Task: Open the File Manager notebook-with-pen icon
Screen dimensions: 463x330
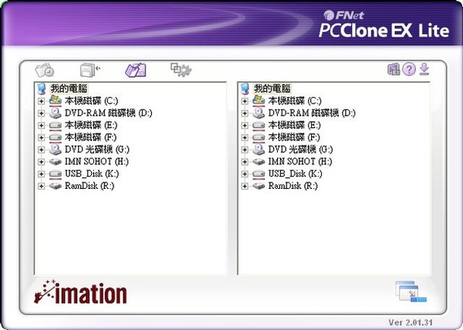Action: [136, 70]
